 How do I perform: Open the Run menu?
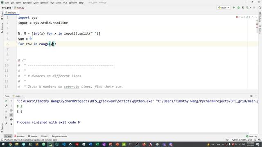(52, 3)
